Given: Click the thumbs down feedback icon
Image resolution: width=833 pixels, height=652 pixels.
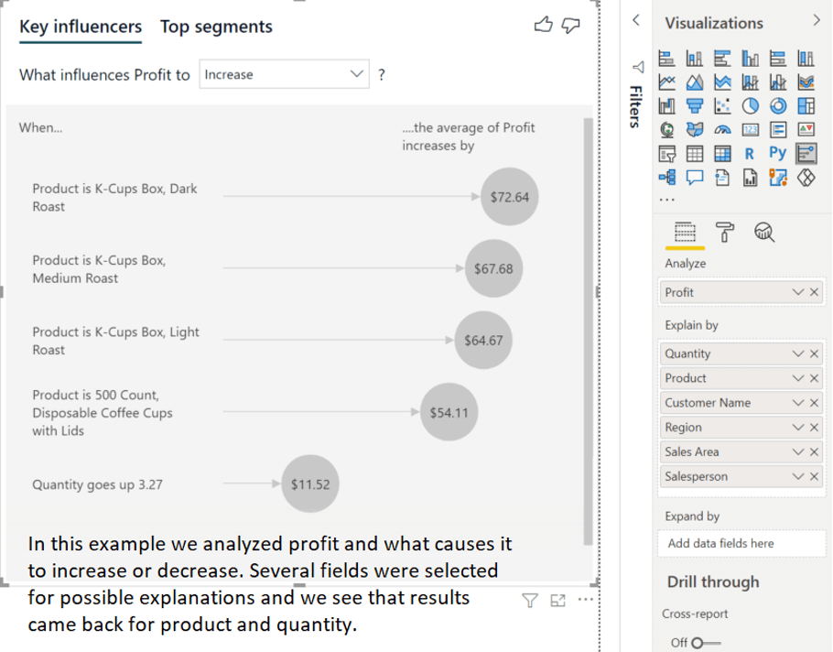Looking at the screenshot, I should (x=571, y=25).
